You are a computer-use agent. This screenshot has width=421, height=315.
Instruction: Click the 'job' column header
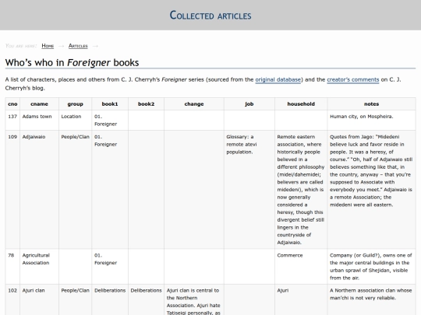249,104
